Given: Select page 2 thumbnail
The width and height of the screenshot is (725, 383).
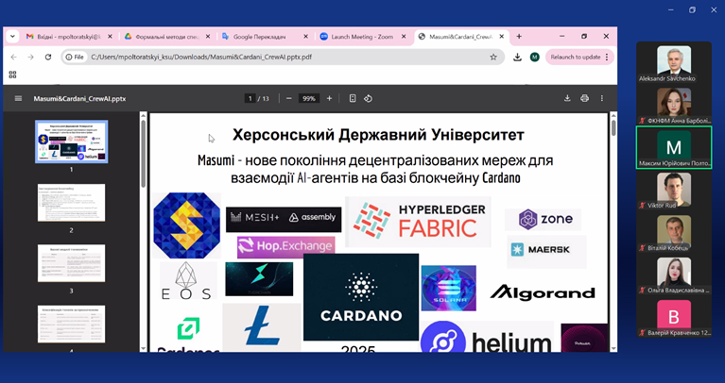Looking at the screenshot, I should (72, 203).
